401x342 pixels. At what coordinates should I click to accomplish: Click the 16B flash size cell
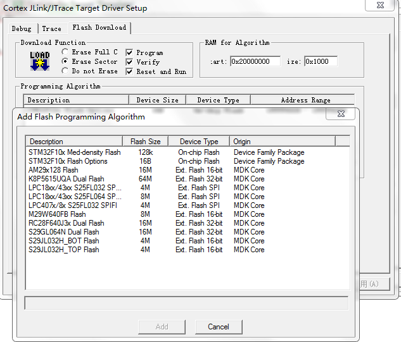[x=145, y=161]
